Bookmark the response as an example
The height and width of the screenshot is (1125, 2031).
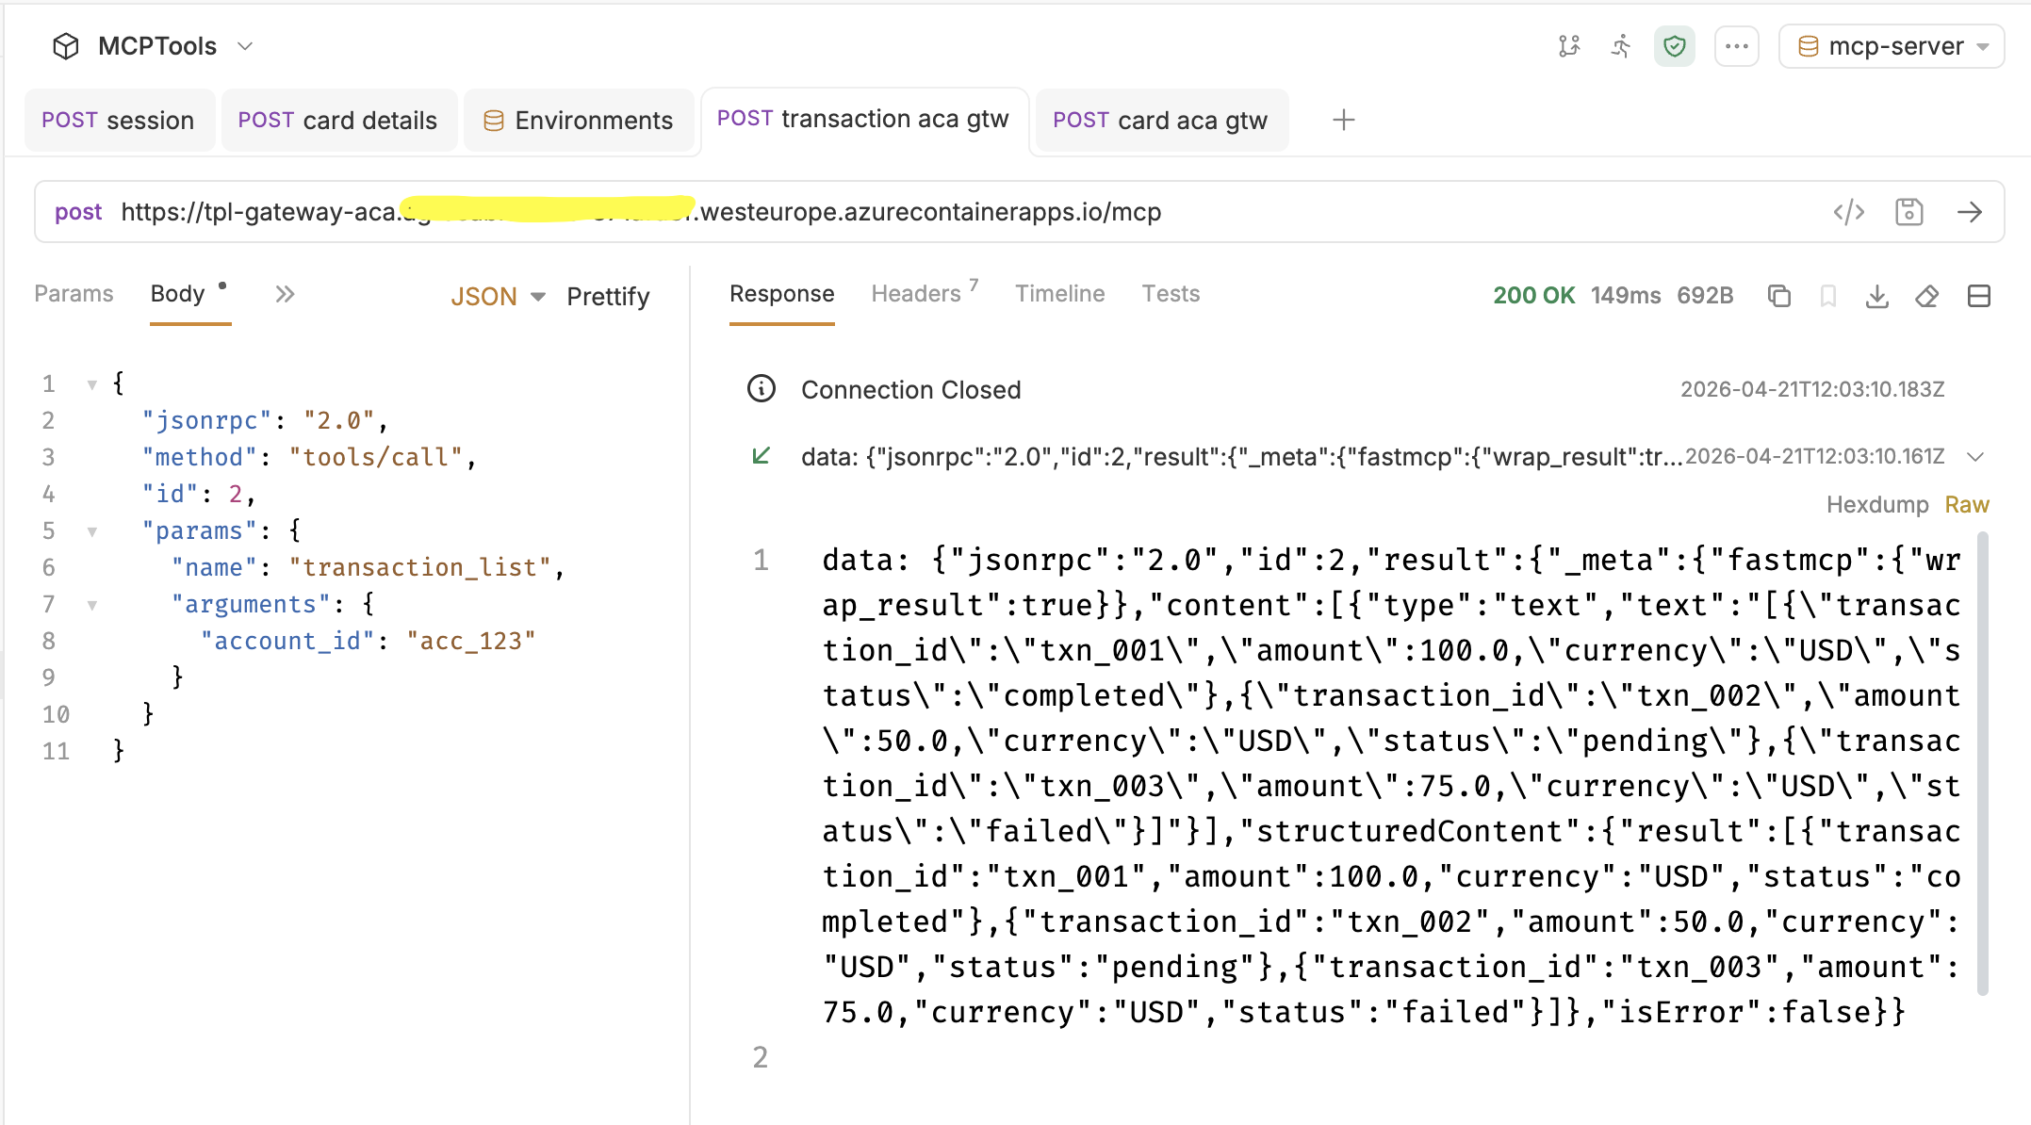pos(1828,296)
